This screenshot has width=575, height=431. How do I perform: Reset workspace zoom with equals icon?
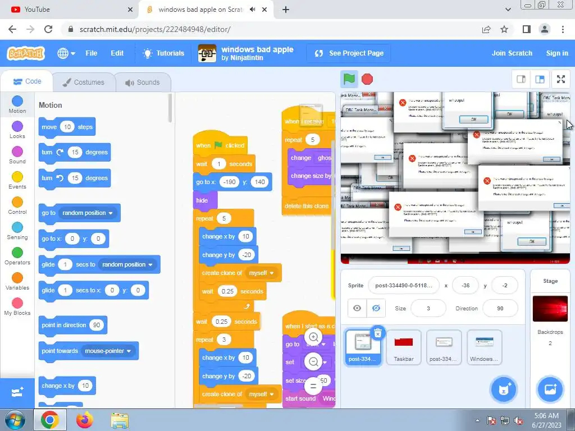click(x=313, y=386)
